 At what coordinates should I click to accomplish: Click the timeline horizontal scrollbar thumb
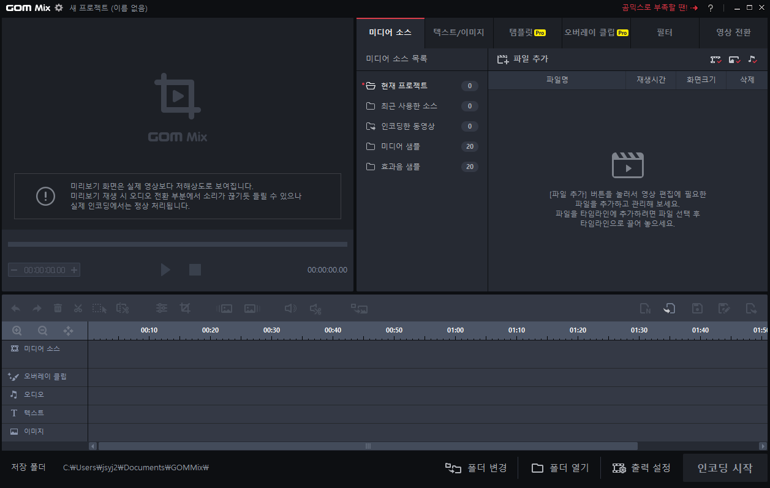[368, 446]
